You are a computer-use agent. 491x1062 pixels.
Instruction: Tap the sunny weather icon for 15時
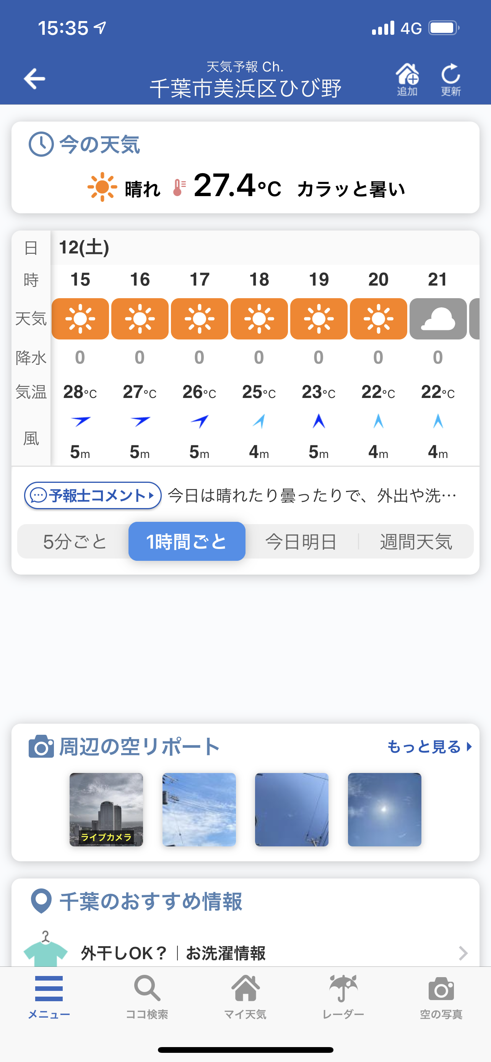[80, 319]
